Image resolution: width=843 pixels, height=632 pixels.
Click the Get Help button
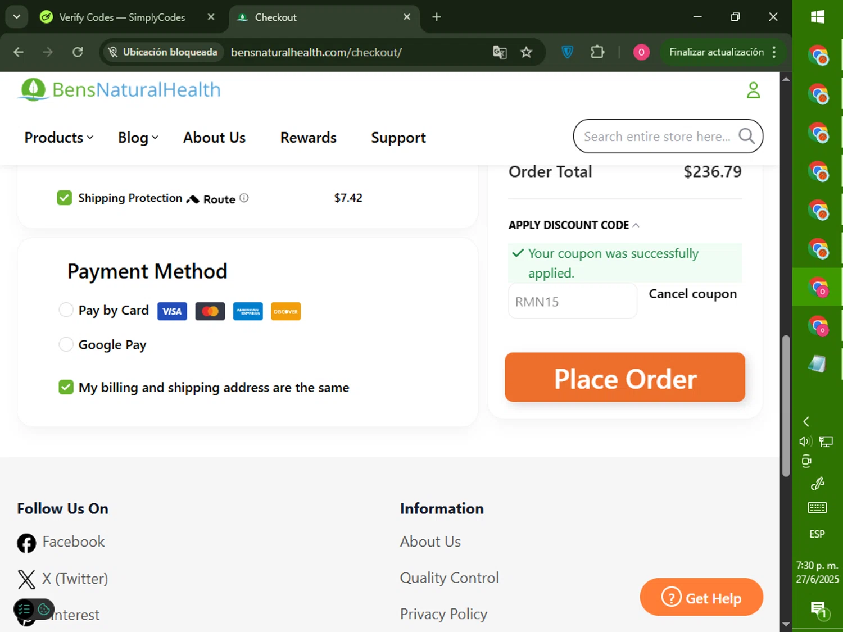click(701, 597)
